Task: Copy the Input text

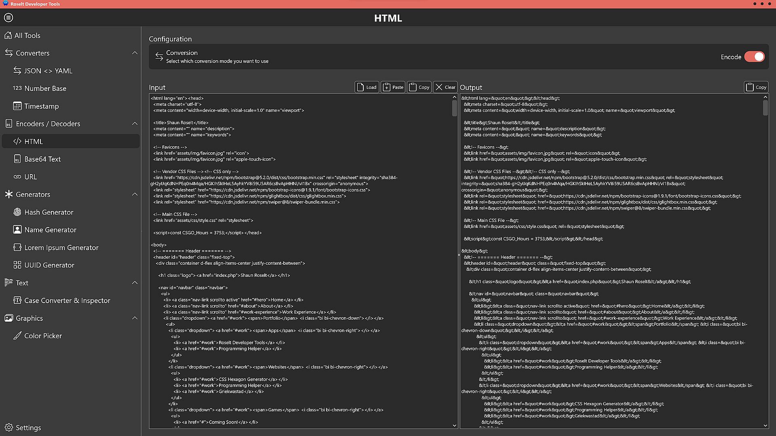Action: tap(419, 87)
